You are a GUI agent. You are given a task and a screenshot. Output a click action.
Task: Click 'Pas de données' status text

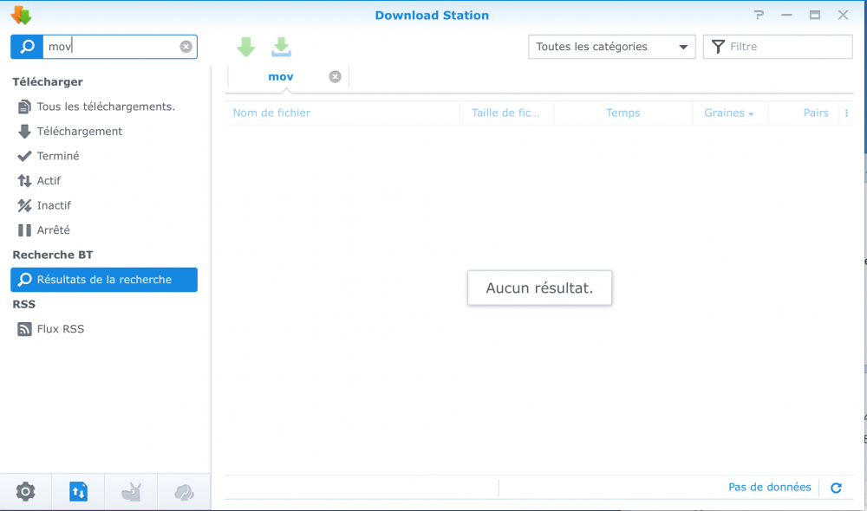[769, 488]
